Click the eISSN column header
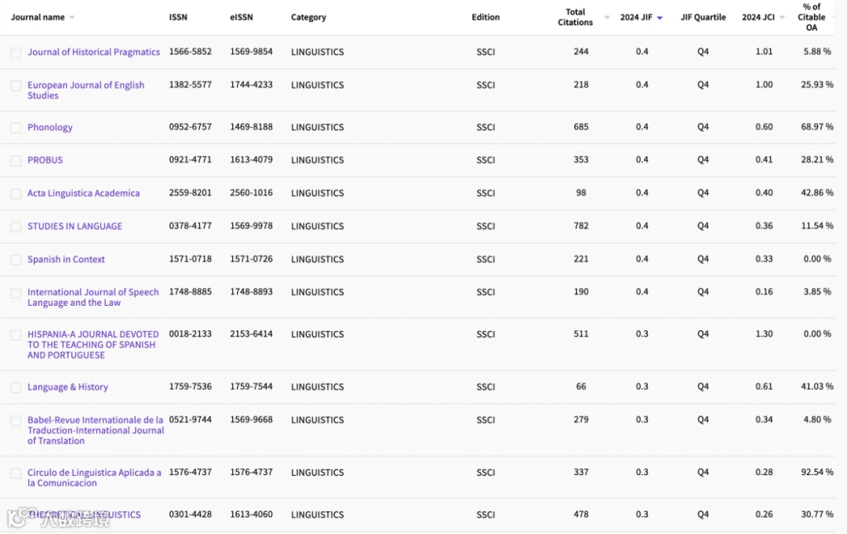Viewport: 847px width, 534px height. click(241, 17)
